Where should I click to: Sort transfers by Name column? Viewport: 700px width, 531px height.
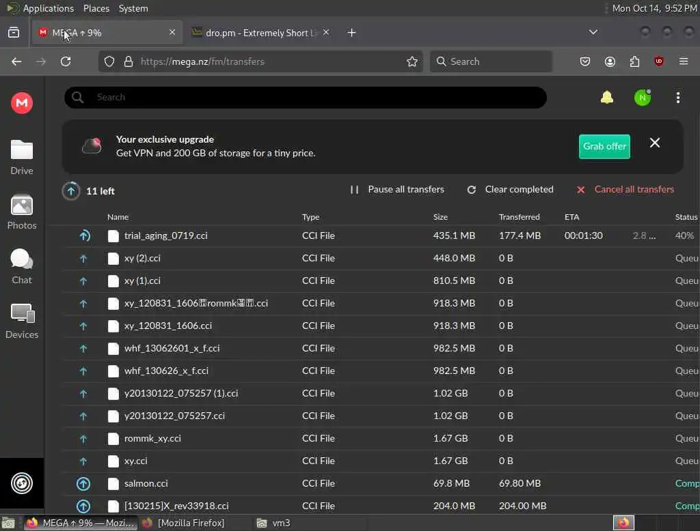[x=118, y=217]
